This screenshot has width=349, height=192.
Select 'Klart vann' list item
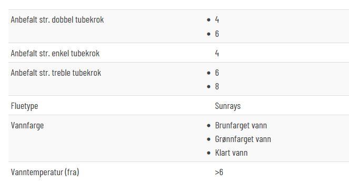pos(231,153)
